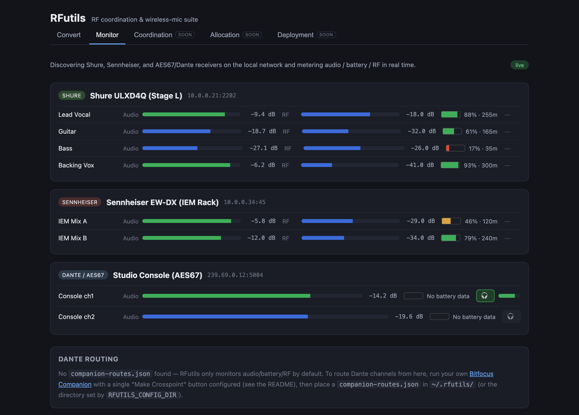Viewport: 579px width, 415px height.
Task: Click the Bass low battery icon
Action: pos(455,148)
